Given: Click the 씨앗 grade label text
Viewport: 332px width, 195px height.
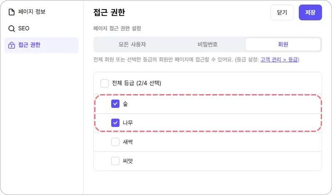Looking at the screenshot, I should coord(128,161).
